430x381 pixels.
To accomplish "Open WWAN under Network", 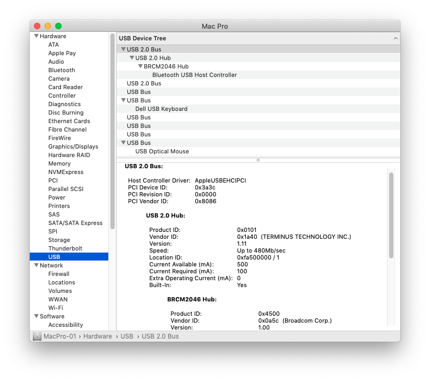I will point(58,300).
